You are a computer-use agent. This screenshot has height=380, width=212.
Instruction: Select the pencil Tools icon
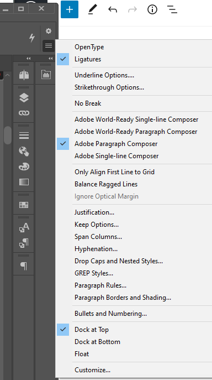click(x=92, y=9)
